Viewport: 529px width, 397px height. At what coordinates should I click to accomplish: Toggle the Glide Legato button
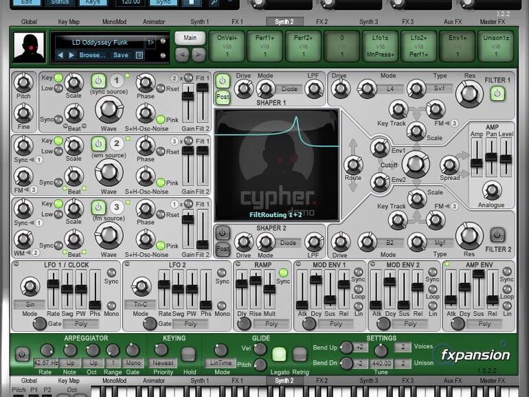[279, 354]
